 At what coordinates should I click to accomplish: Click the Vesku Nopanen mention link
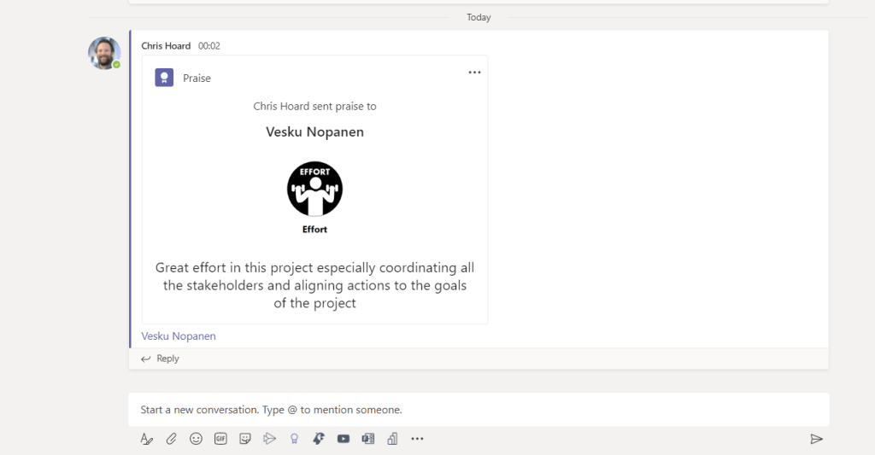coord(179,336)
